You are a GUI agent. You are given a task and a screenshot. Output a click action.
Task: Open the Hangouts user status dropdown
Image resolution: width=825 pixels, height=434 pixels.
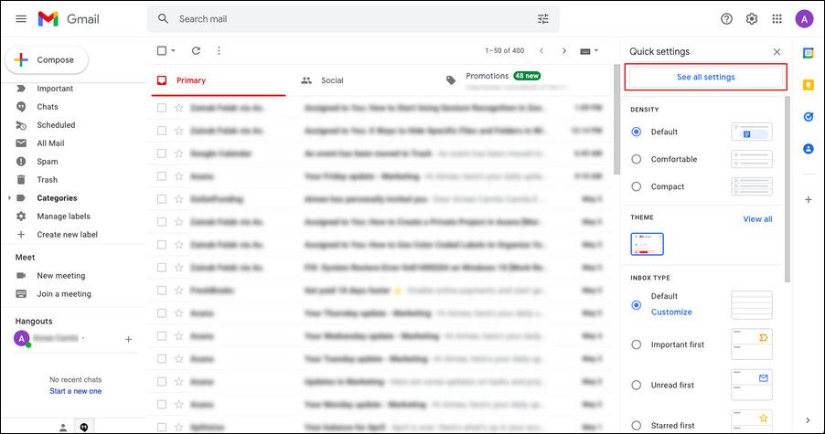coord(83,338)
